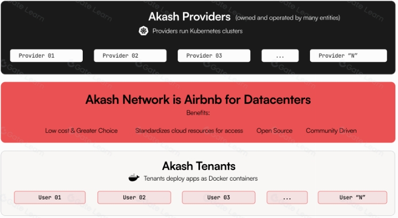This screenshot has width=398, height=218.
Task: Click the Airbnb for Datacenters headline
Action: [x=198, y=99]
